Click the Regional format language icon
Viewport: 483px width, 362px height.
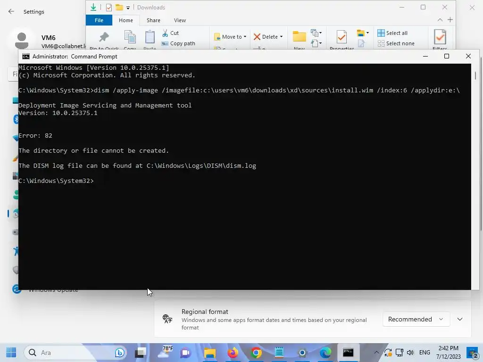pos(167,319)
